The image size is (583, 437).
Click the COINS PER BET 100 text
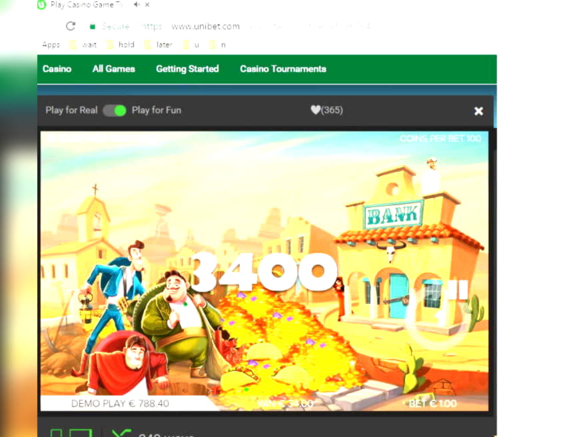tap(440, 139)
